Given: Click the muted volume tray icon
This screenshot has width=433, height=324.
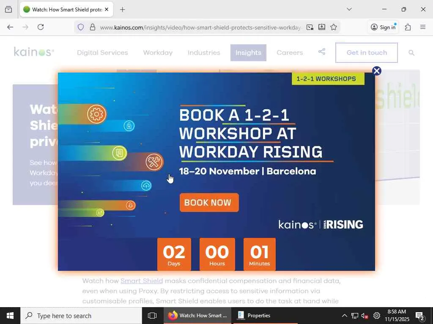Looking at the screenshot, I should pyautogui.click(x=365, y=316).
